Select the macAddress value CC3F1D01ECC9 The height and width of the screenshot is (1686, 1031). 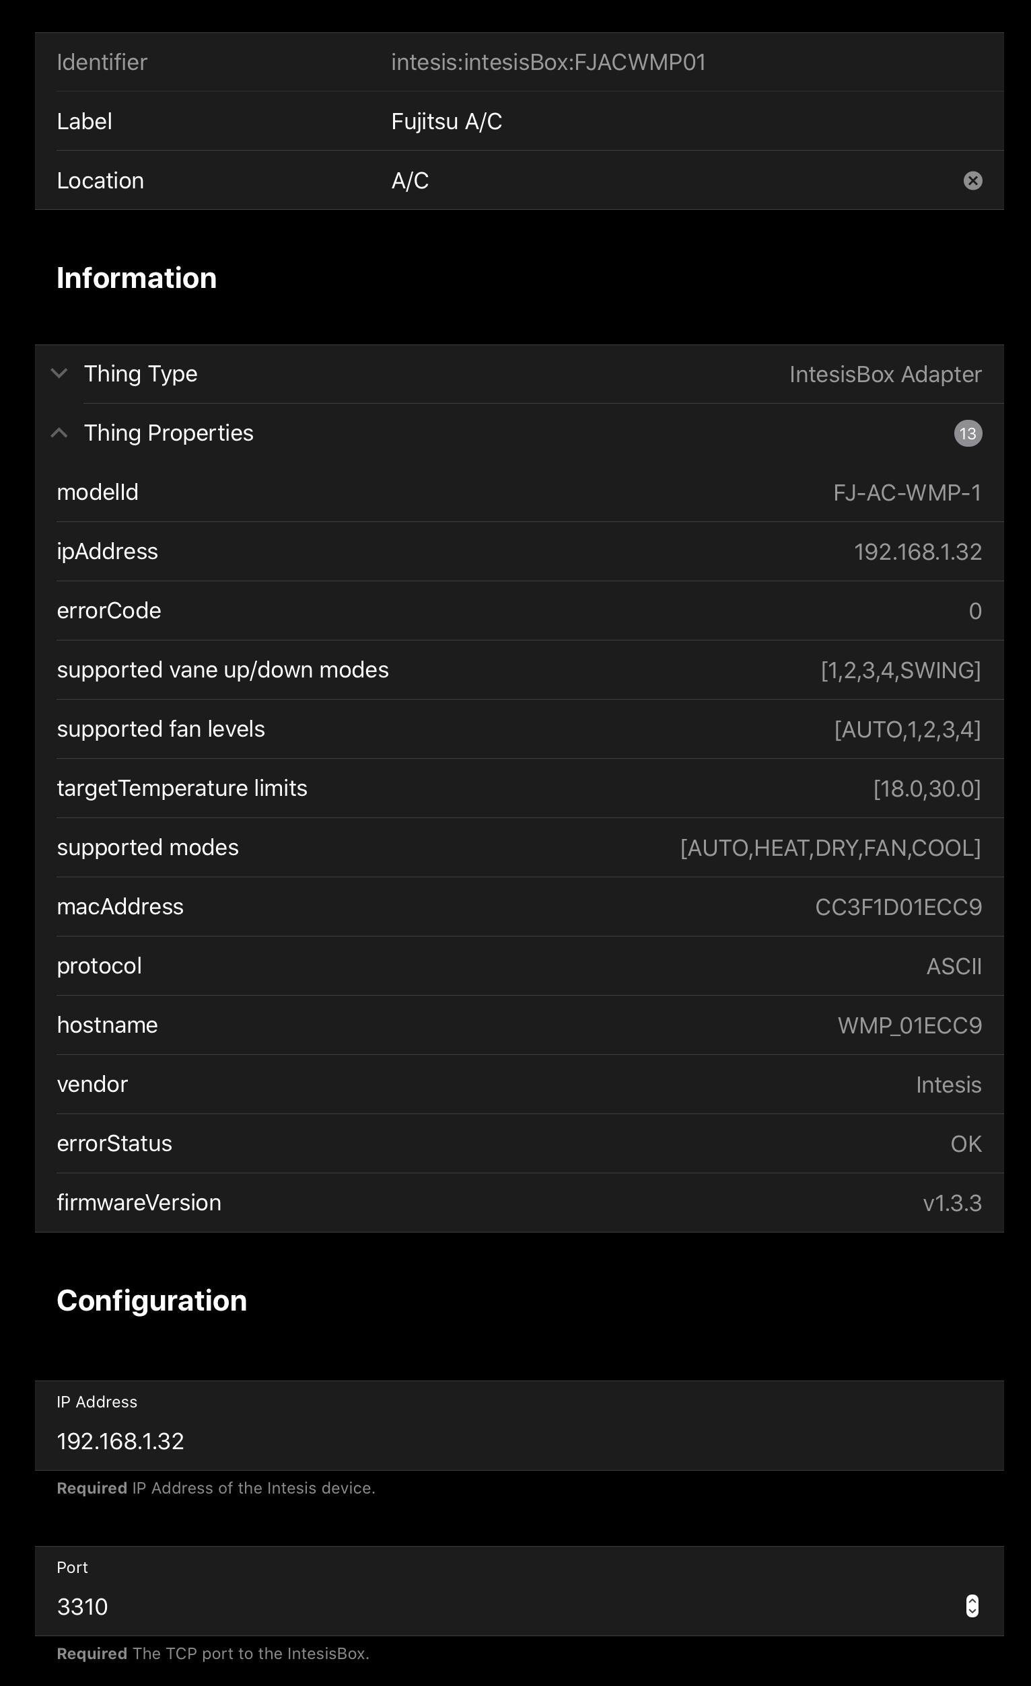pyautogui.click(x=898, y=908)
